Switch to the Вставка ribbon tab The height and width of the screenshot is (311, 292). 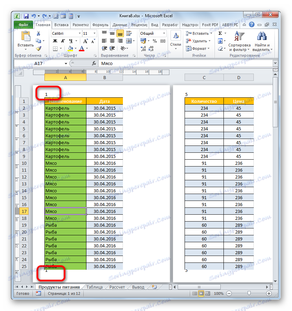[x=61, y=25]
